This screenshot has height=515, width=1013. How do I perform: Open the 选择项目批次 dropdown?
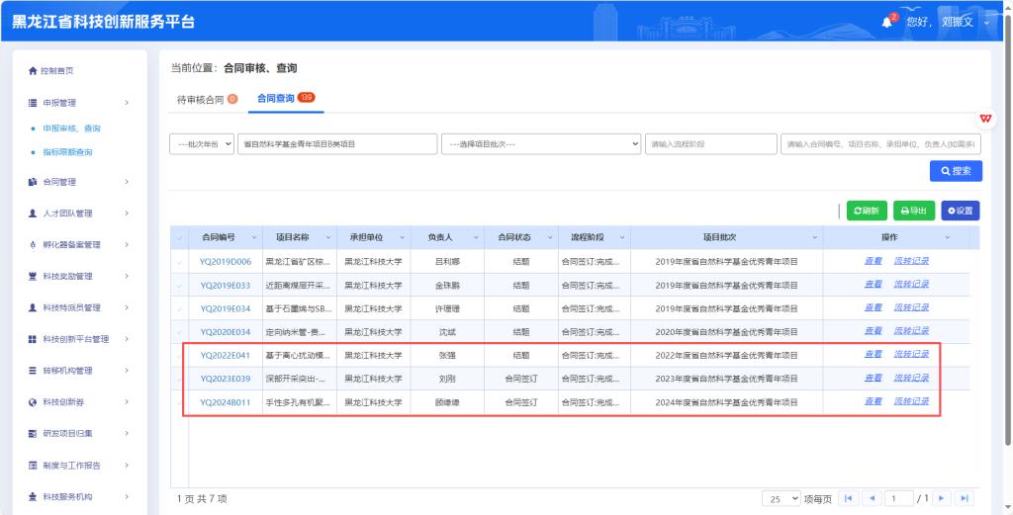(540, 144)
